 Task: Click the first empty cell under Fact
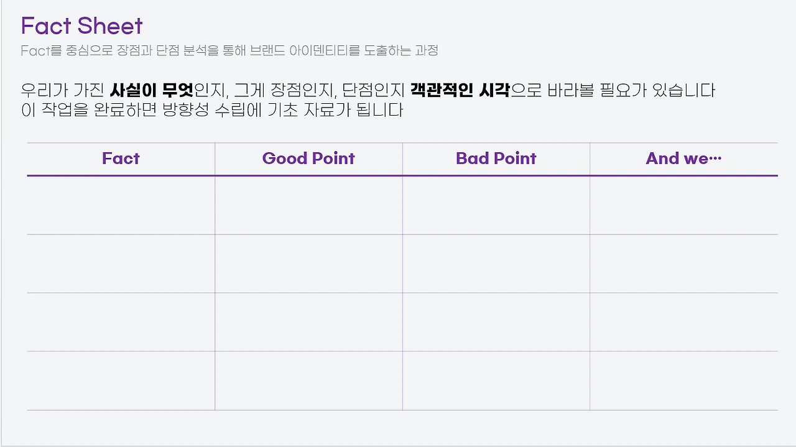click(x=121, y=205)
